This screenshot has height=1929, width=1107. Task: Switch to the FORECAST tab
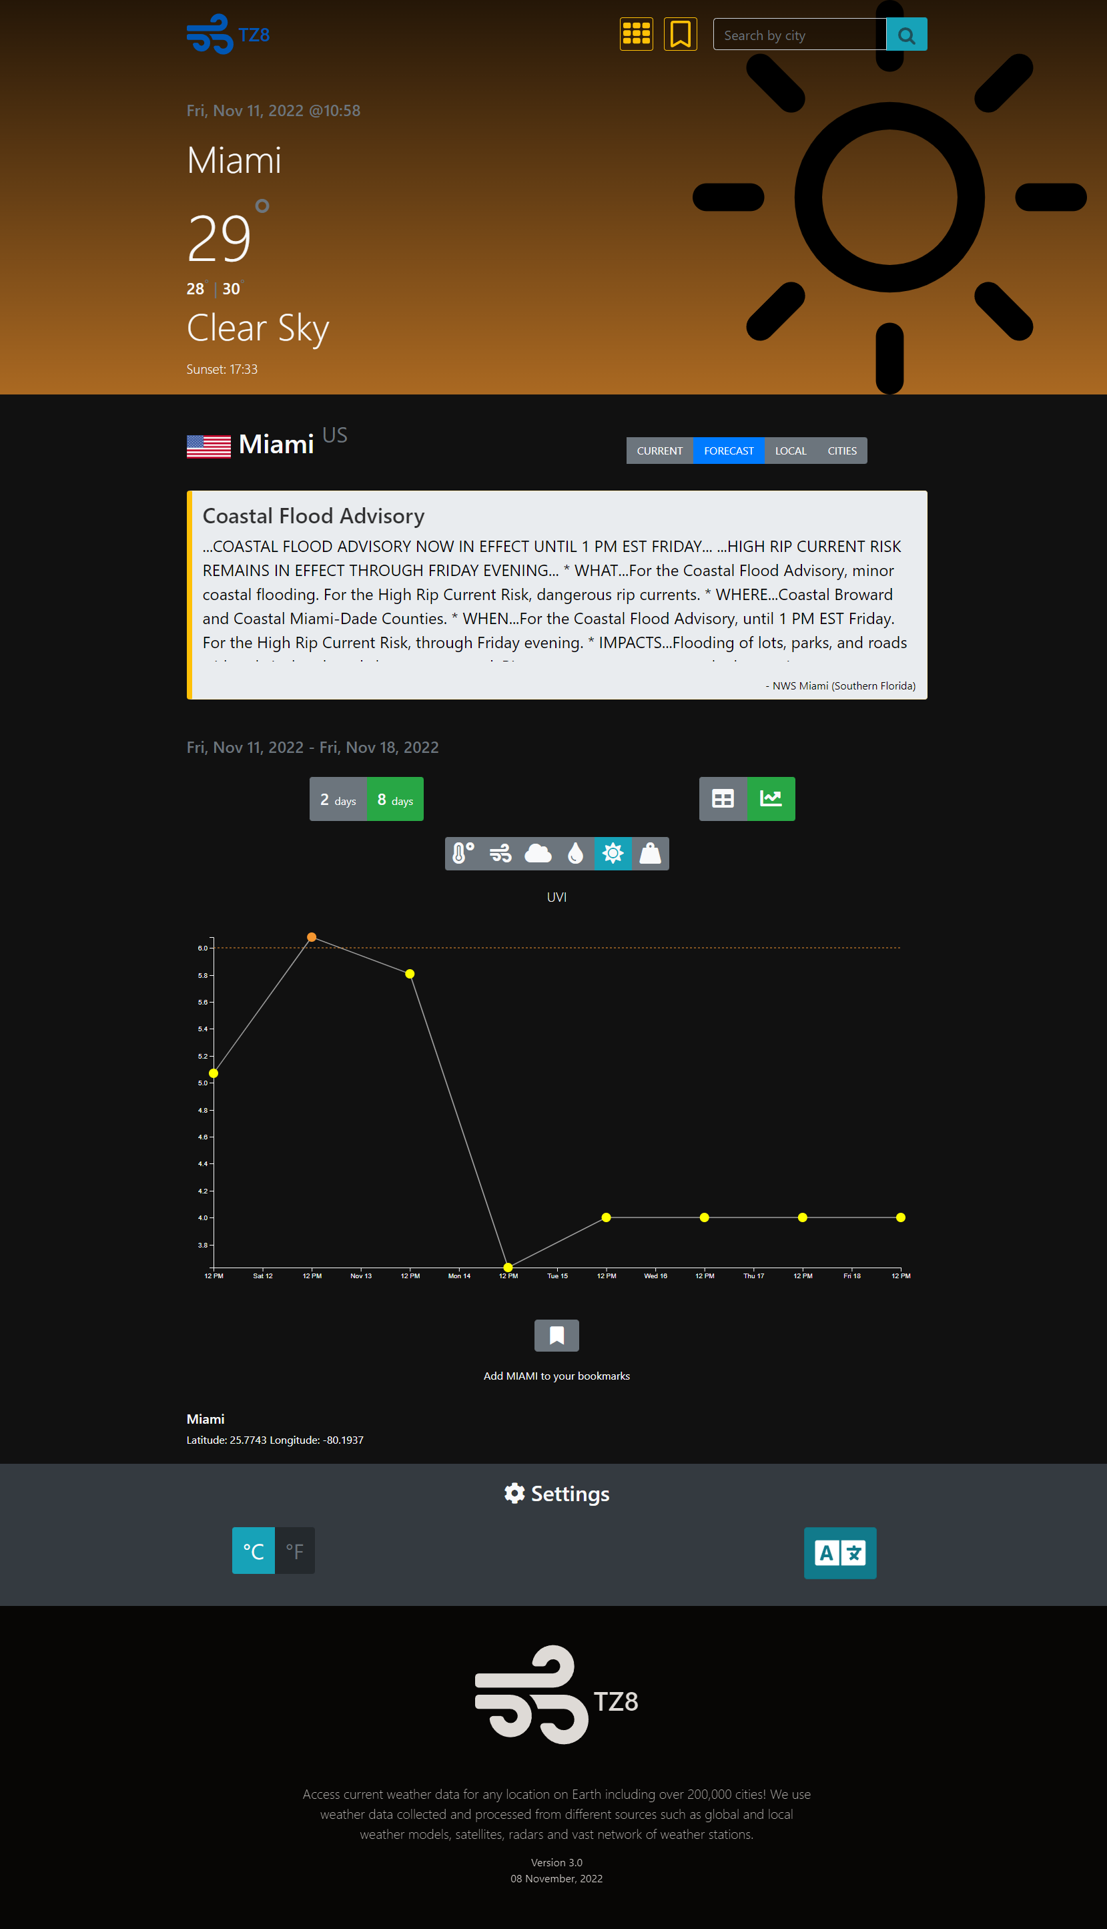point(729,450)
